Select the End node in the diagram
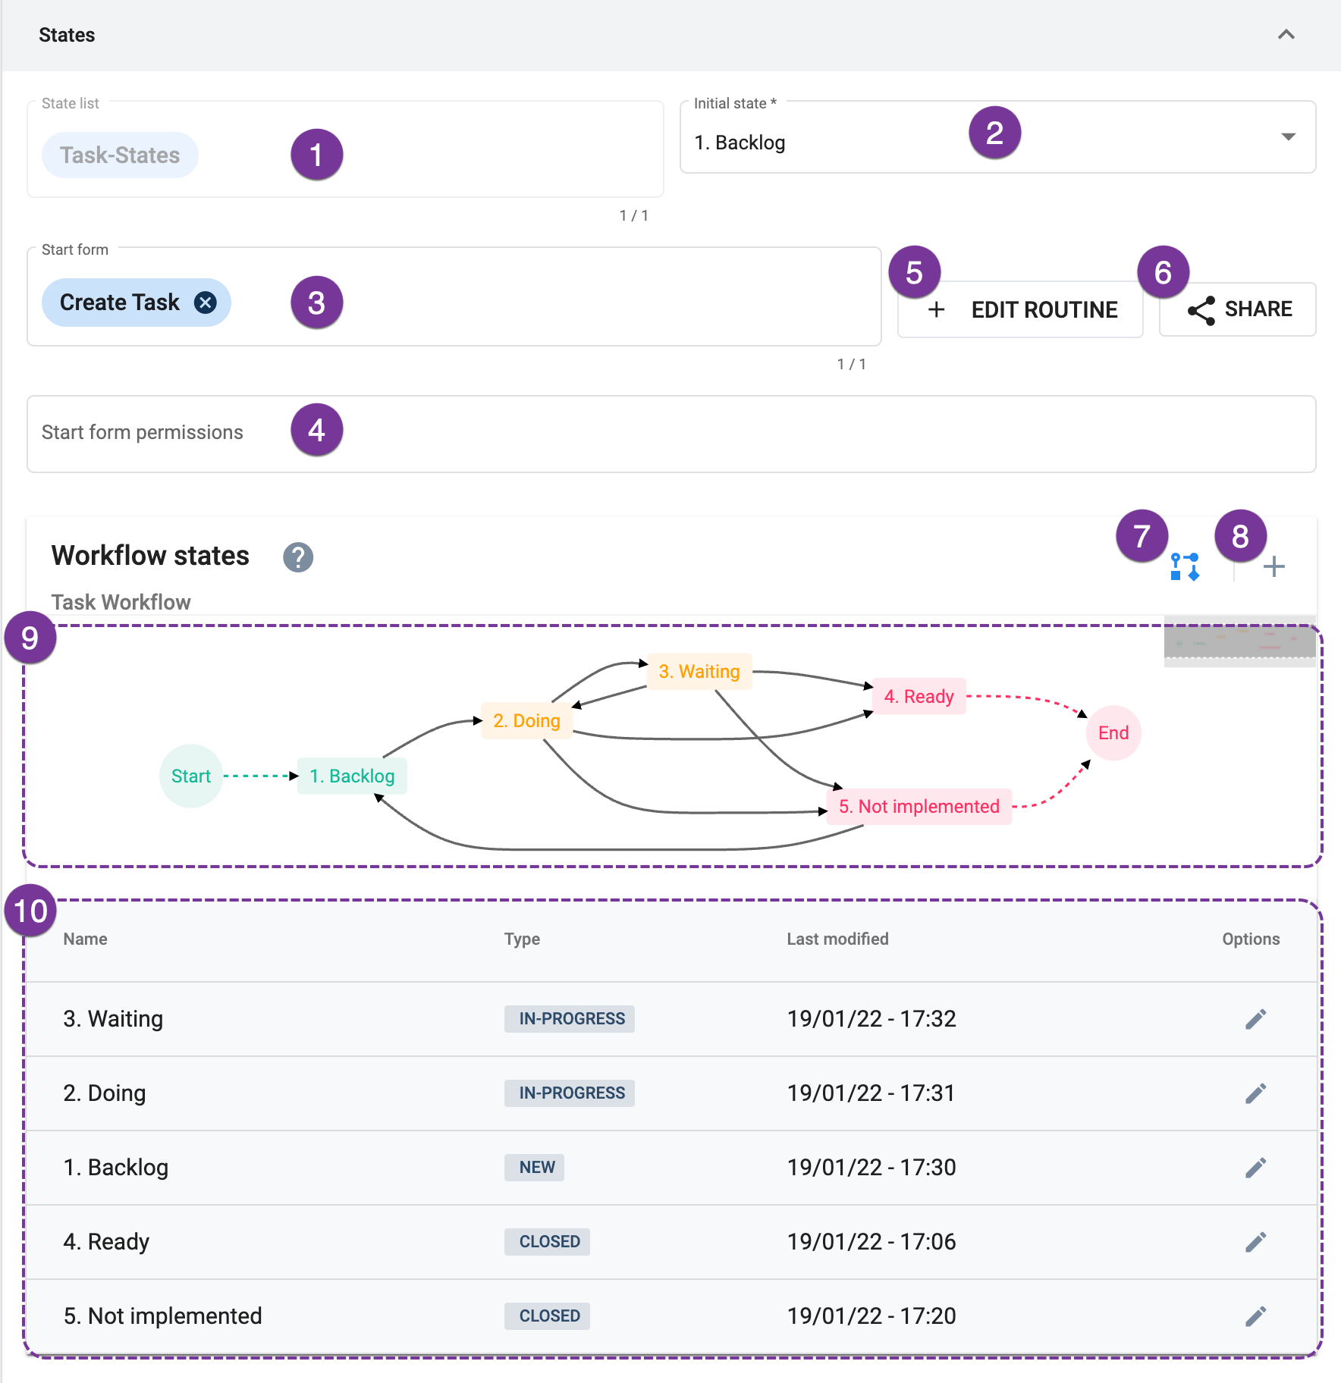This screenshot has height=1383, width=1341. tap(1113, 732)
